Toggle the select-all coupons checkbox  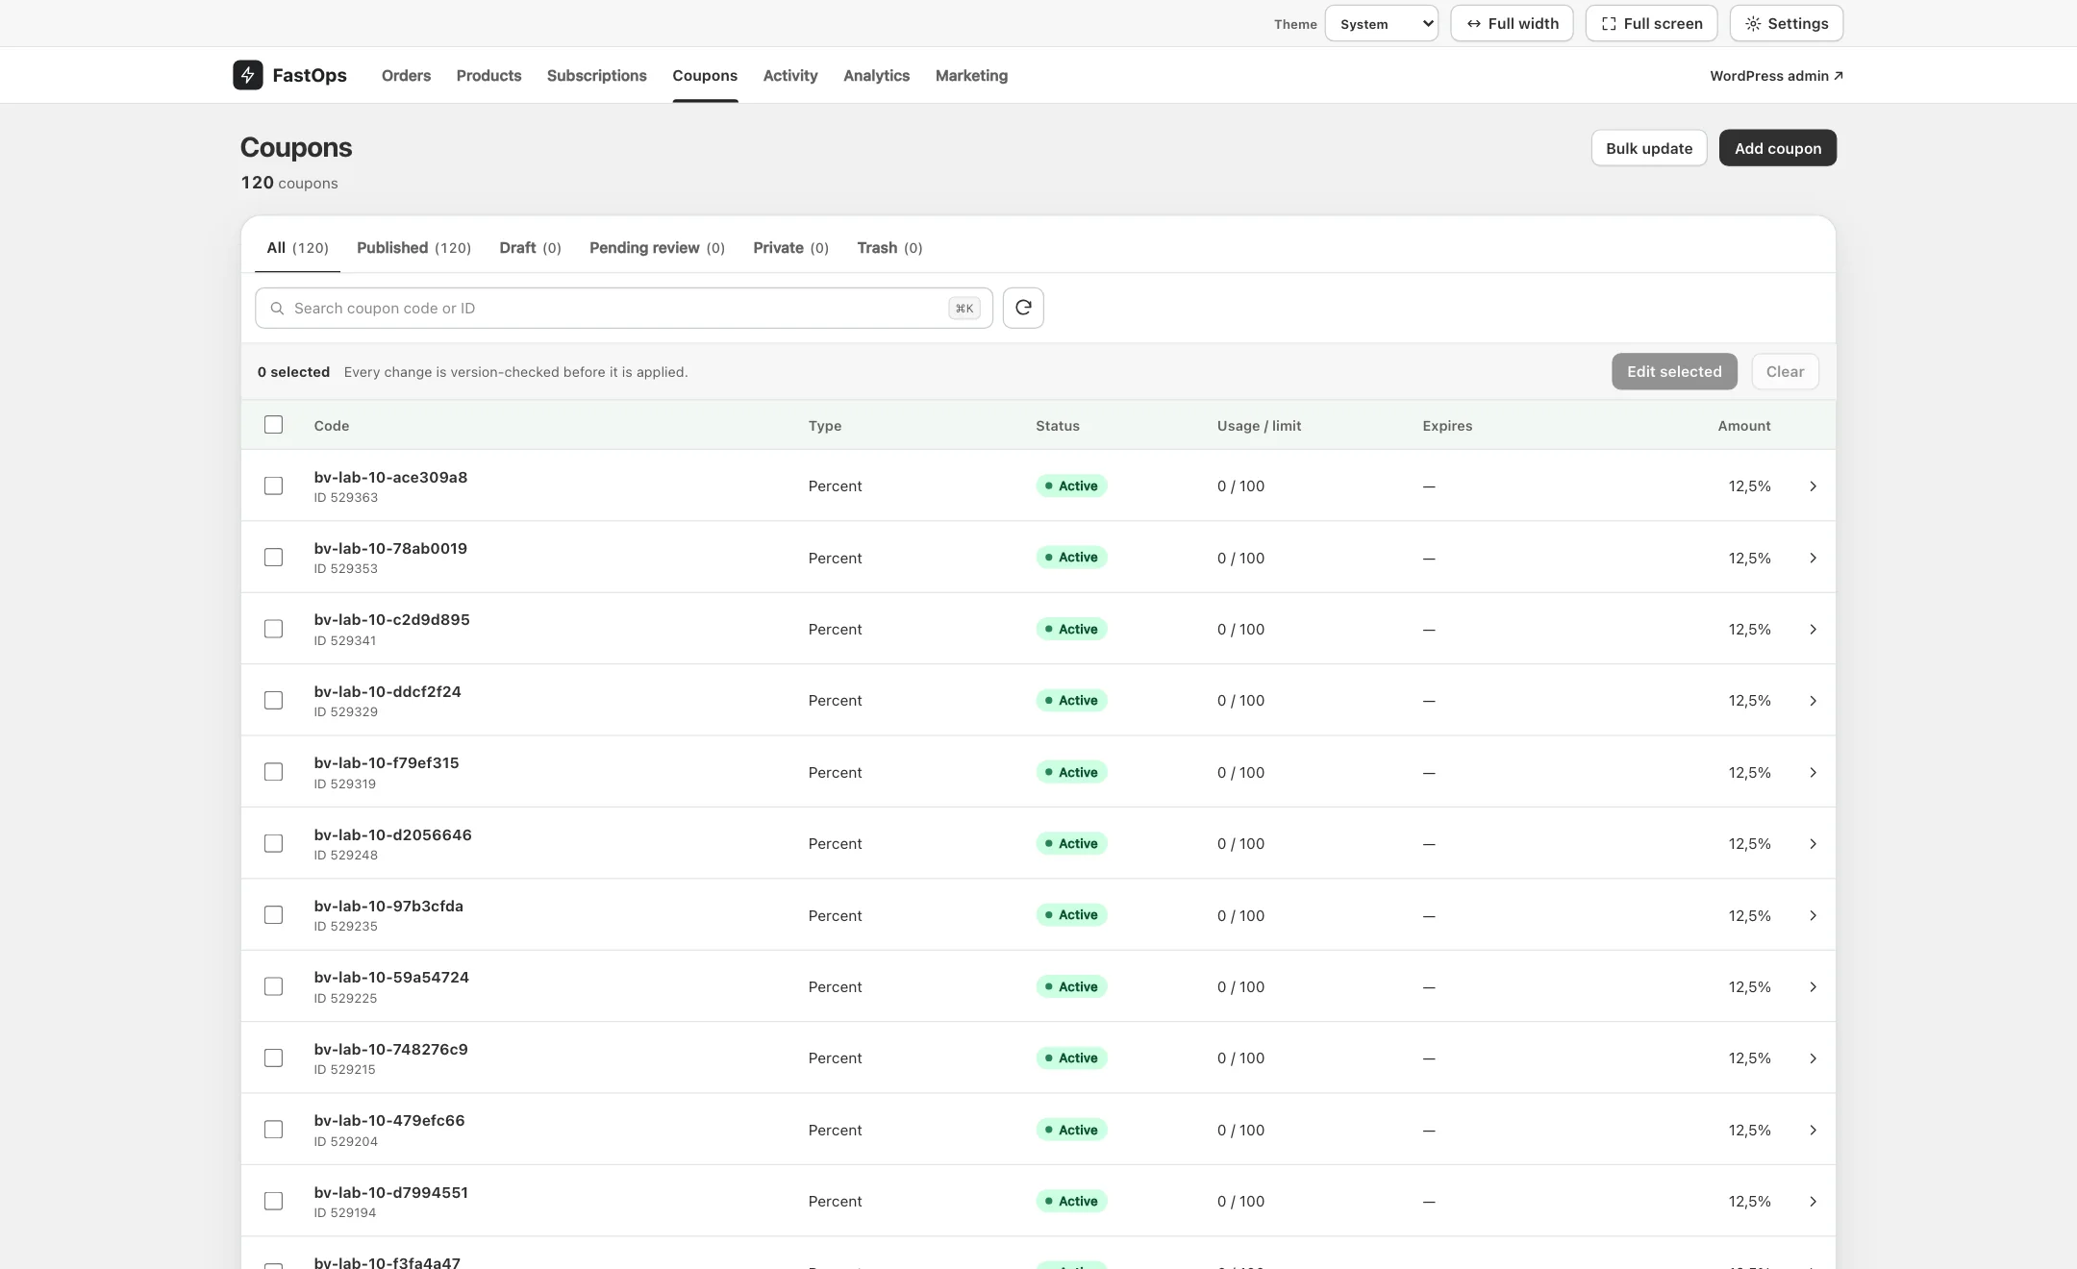click(274, 425)
